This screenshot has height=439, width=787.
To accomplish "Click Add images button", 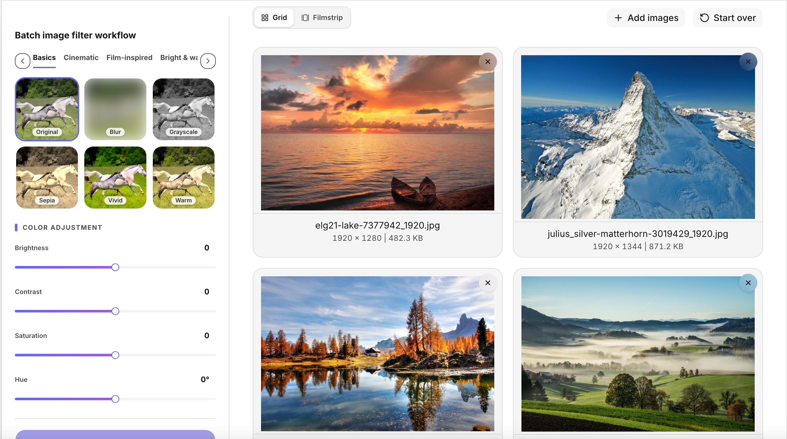I will [646, 18].
